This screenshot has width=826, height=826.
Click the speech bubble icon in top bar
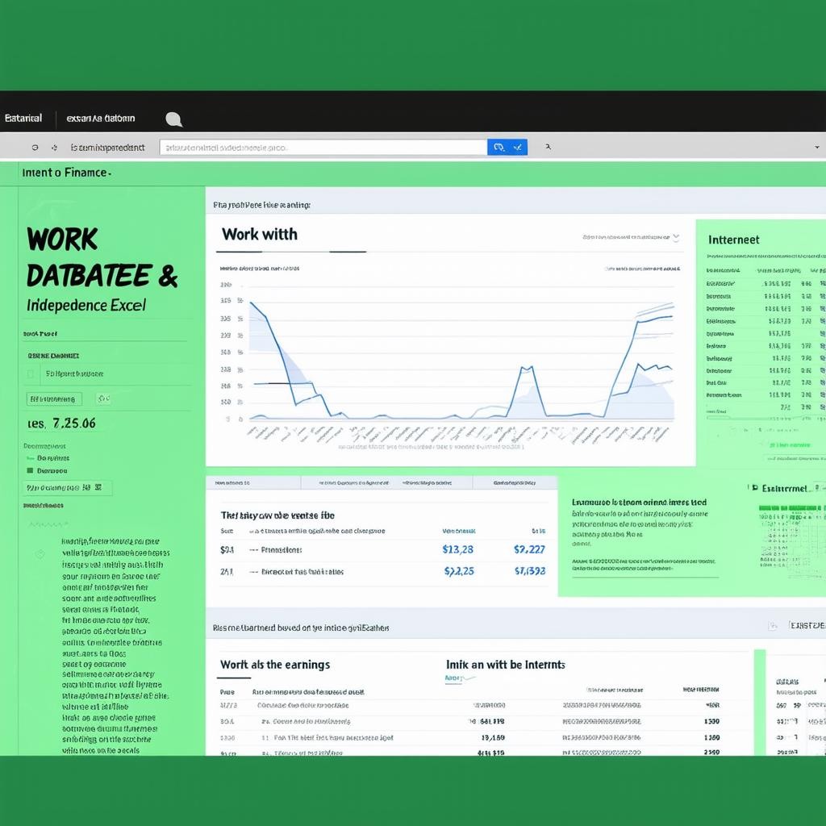coord(173,119)
